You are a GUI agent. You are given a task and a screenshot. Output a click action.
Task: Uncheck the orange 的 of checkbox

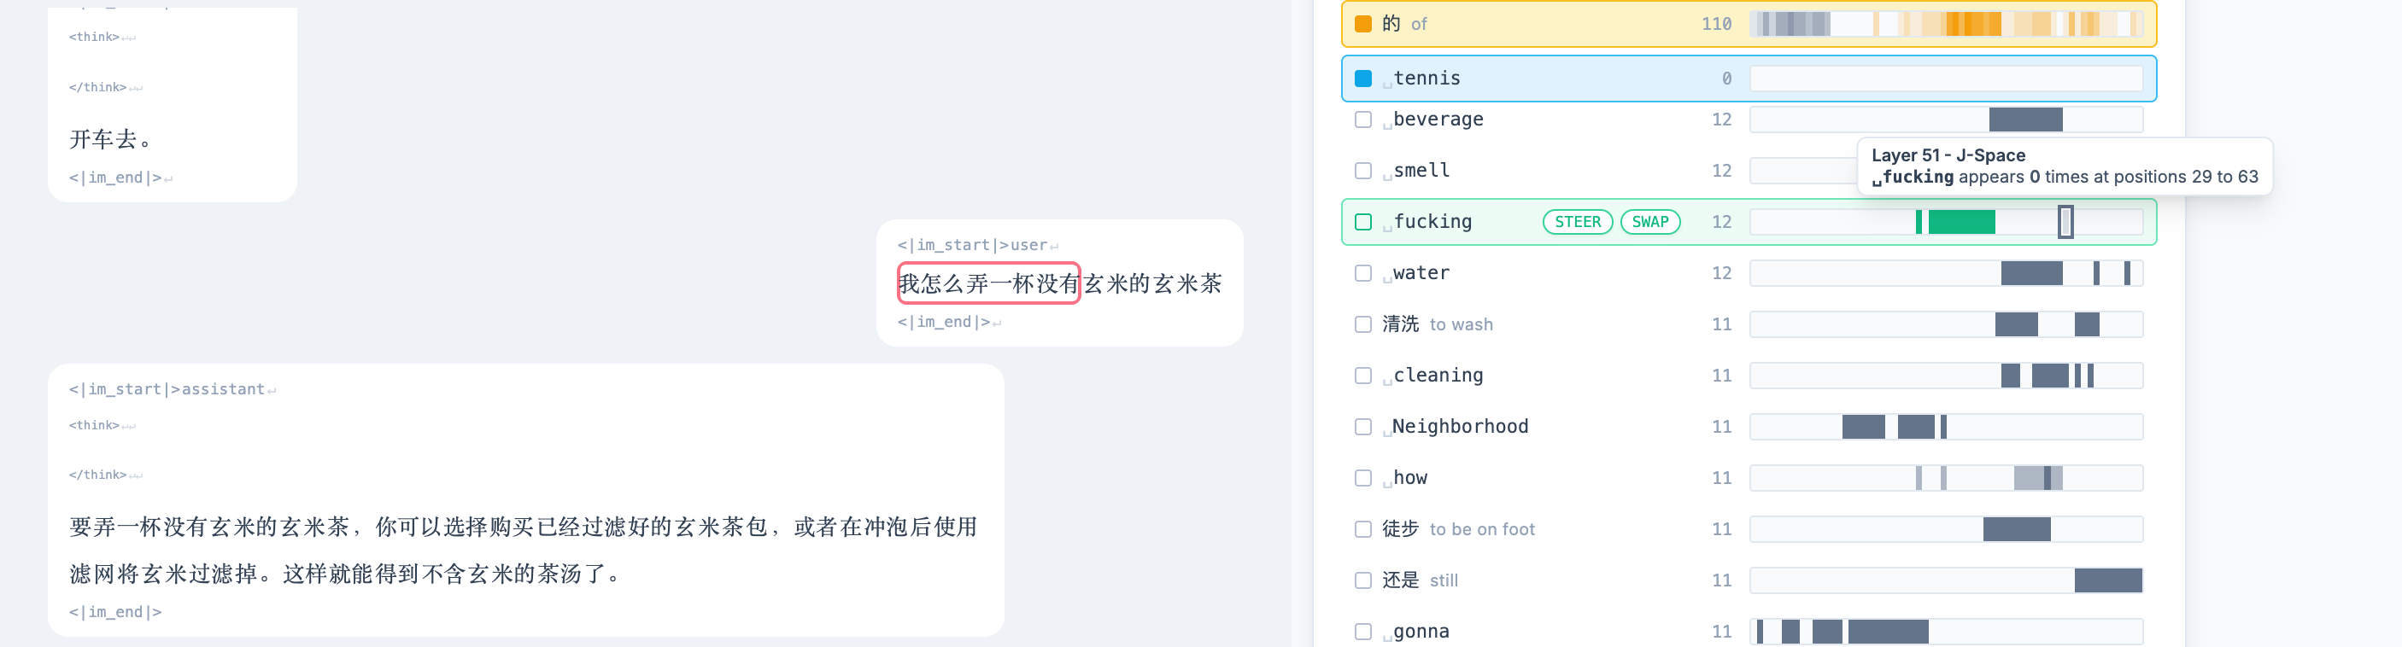1362,23
